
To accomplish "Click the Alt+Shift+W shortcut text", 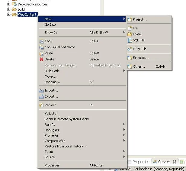I will click(99, 33).
